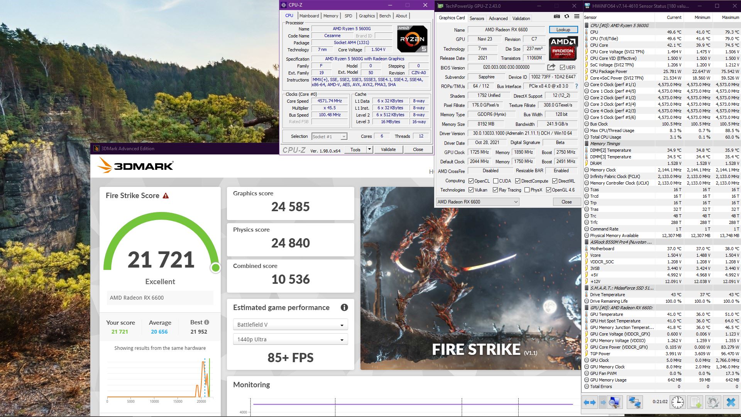Toggle the PhysX checkbox
The height and width of the screenshot is (417, 741).
coord(527,190)
